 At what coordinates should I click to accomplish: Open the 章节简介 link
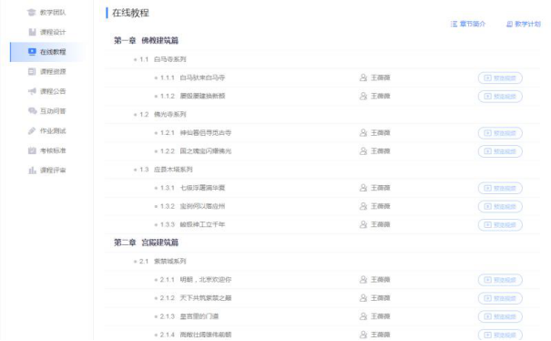pyautogui.click(x=468, y=24)
